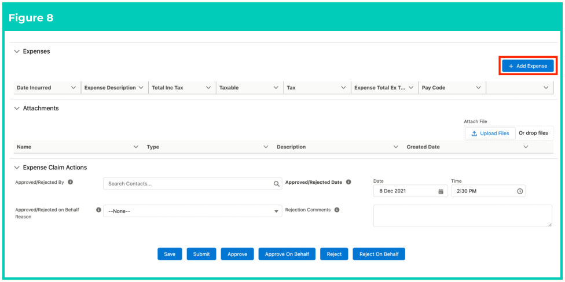This screenshot has height=282, width=565.
Task: Open the clock time picker icon
Action: [x=520, y=191]
